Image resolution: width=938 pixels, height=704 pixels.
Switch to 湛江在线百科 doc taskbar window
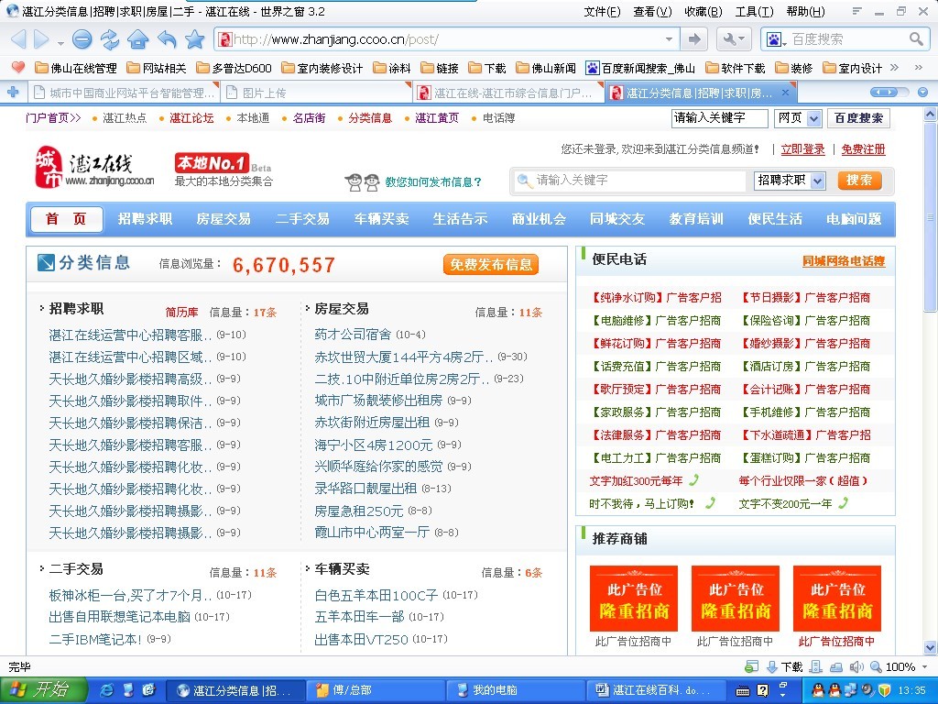click(656, 691)
